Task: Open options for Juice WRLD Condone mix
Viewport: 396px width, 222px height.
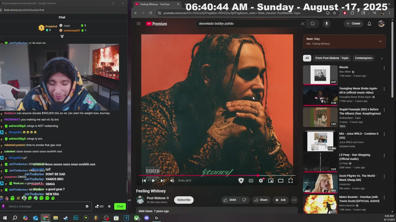Action: [x=384, y=134]
